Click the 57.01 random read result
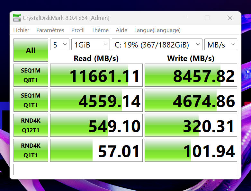Screen dimensions: 251x191 [x=96, y=150]
